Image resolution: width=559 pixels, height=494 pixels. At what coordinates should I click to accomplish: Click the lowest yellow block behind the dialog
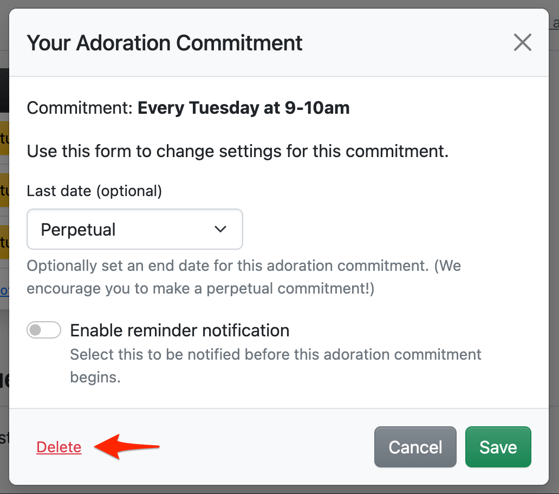click(x=4, y=242)
